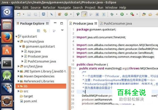
Task: Expand Referenced Libraries node
Action: tap(18, 81)
